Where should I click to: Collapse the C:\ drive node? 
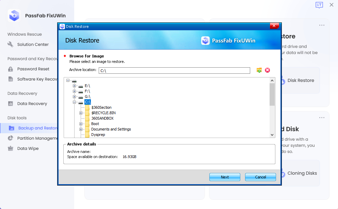point(74,102)
